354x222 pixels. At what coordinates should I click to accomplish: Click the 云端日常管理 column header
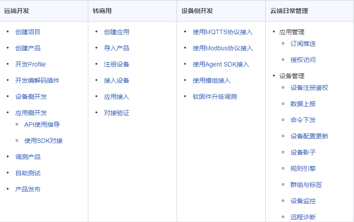tap(289, 11)
